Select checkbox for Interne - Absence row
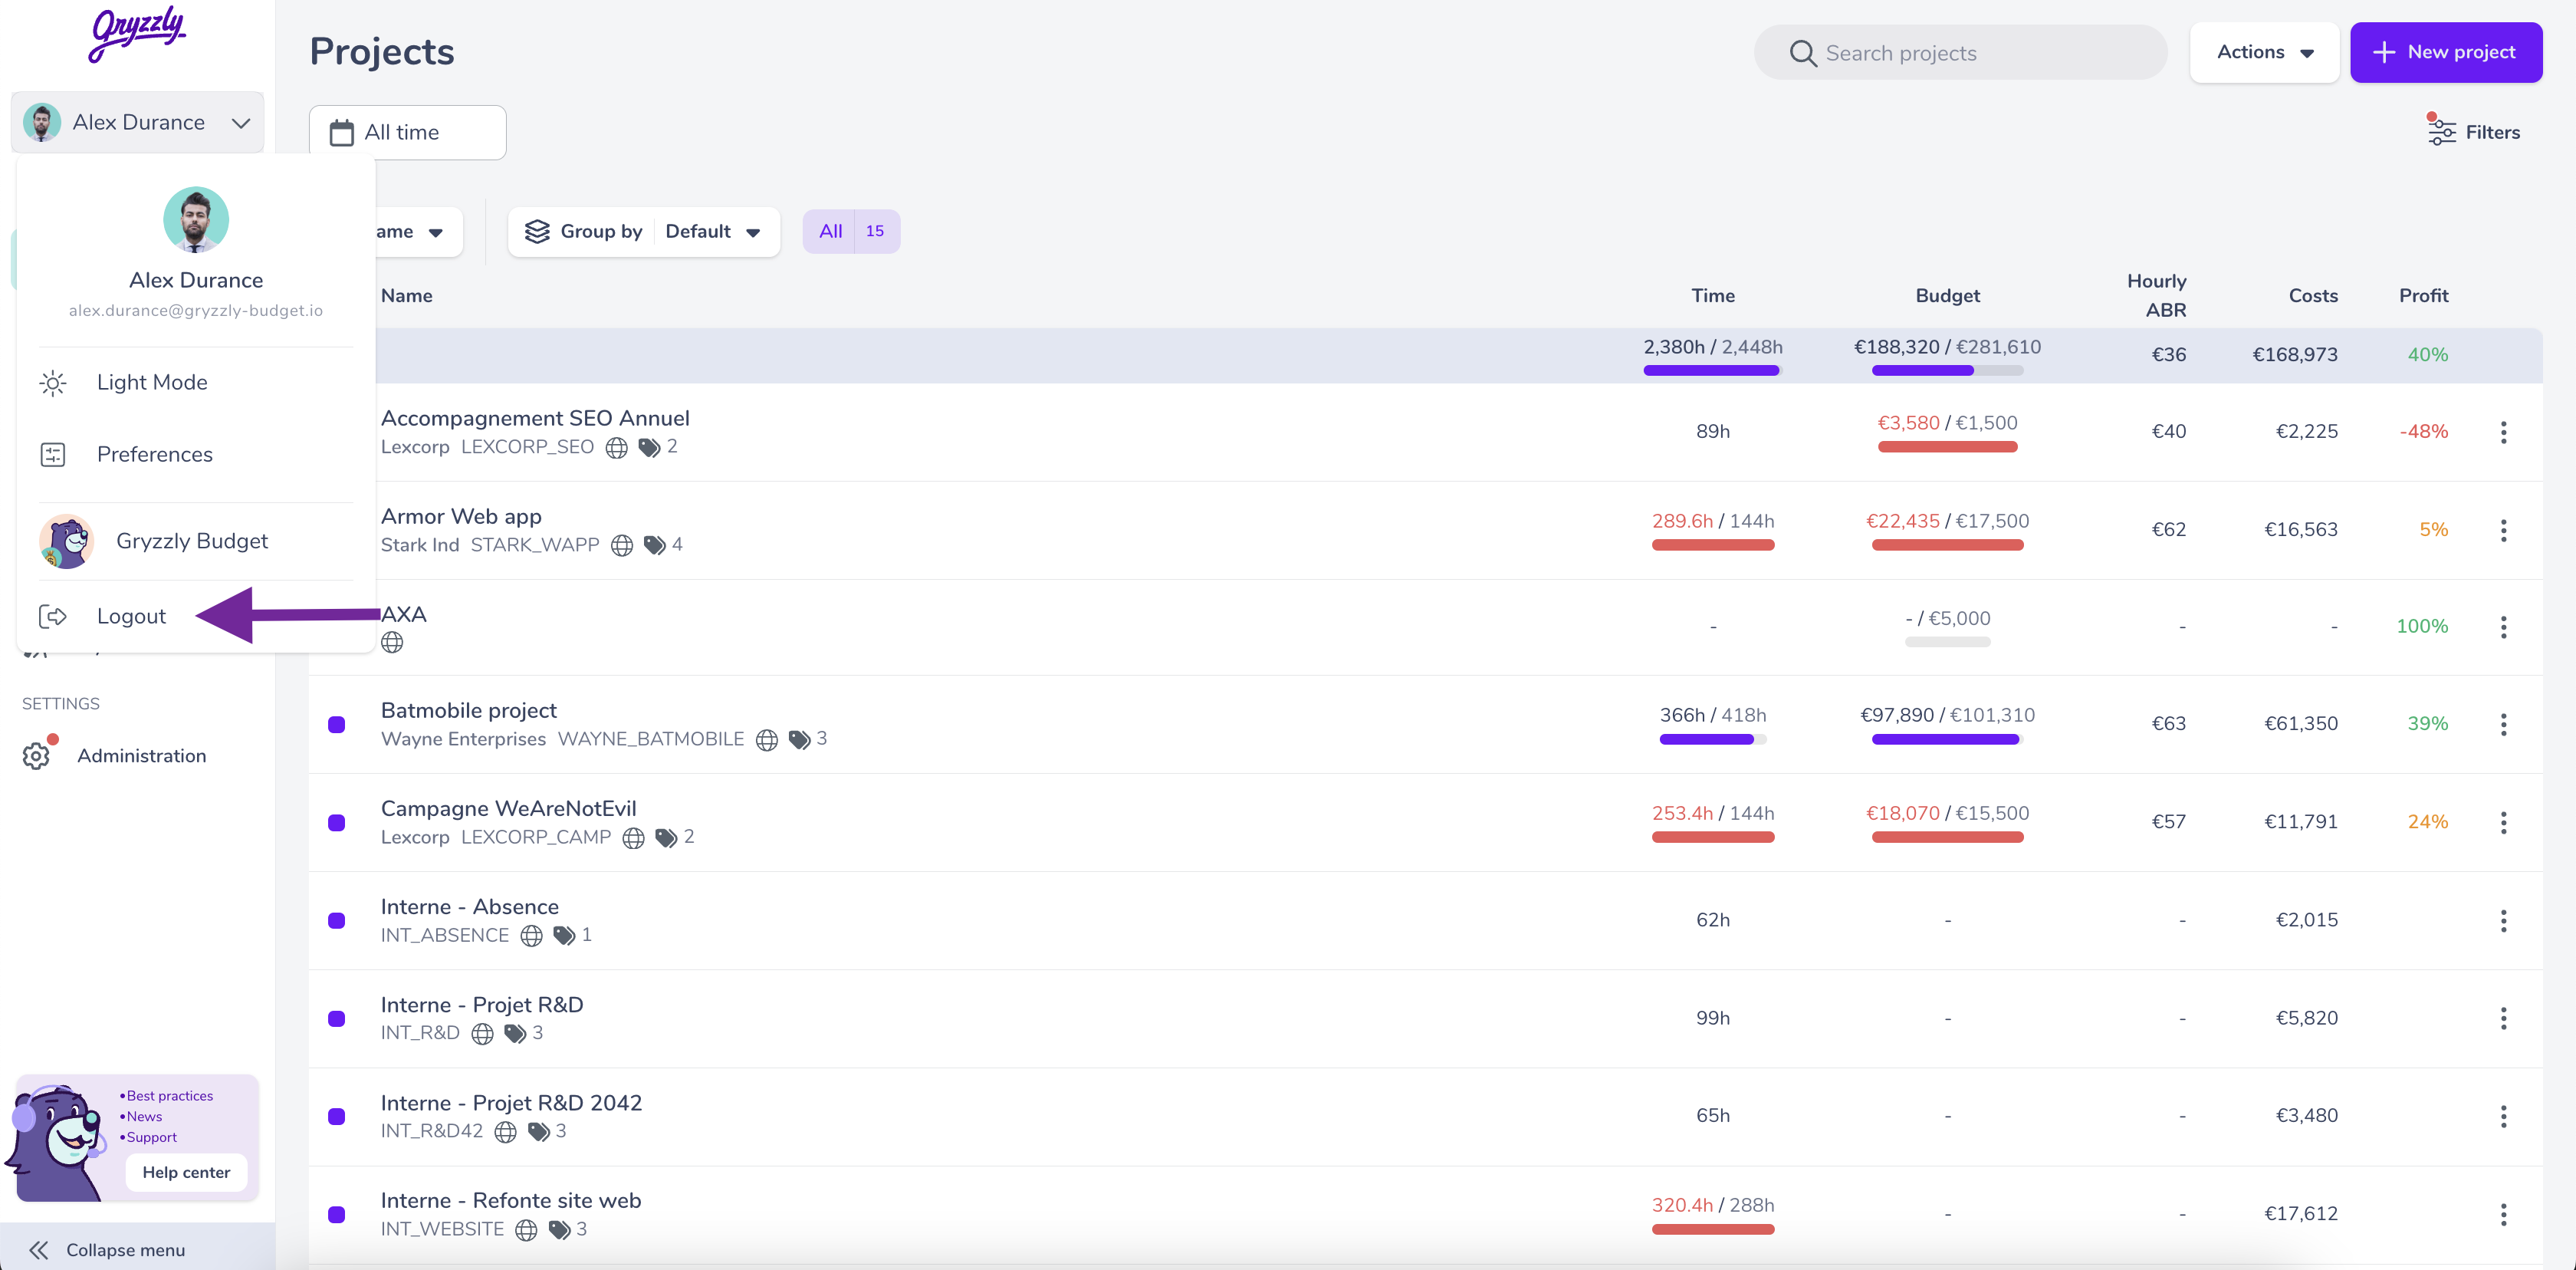Viewport: 2576px width, 1270px height. (337, 921)
